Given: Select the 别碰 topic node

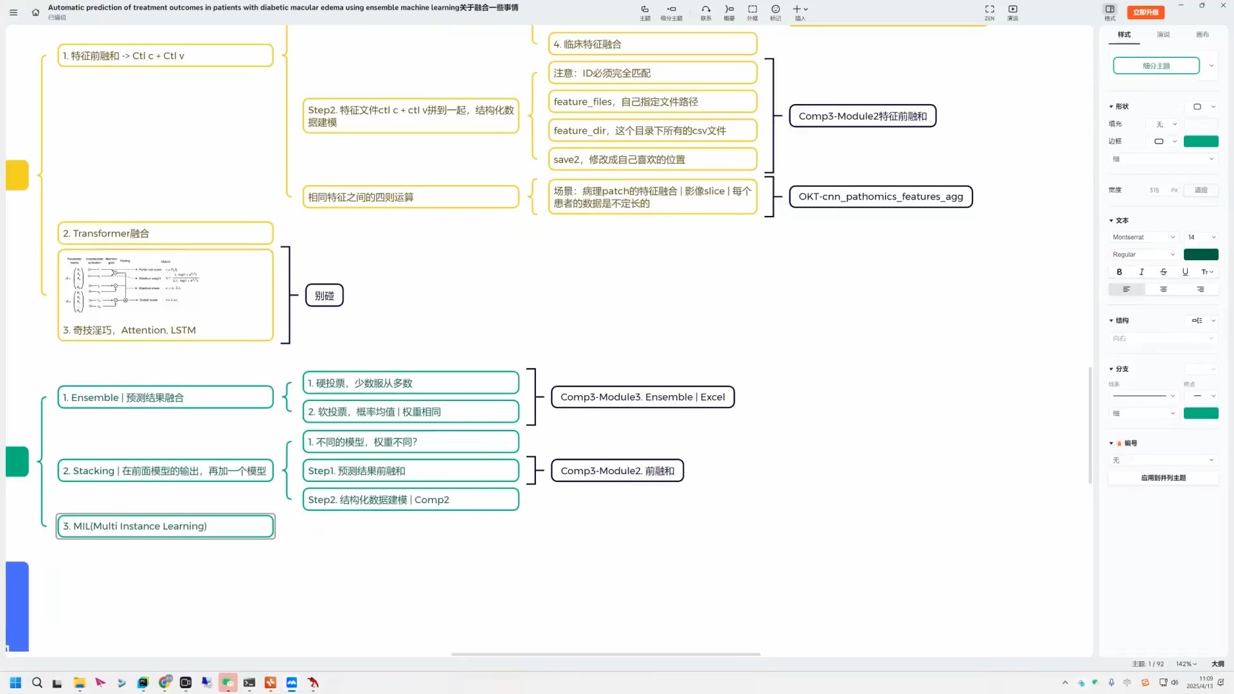Looking at the screenshot, I should click(x=324, y=296).
